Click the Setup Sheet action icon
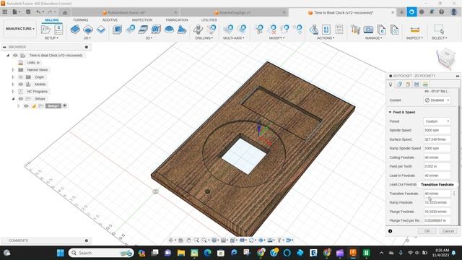This screenshot has width=462, height=260. pyautogui.click(x=339, y=30)
